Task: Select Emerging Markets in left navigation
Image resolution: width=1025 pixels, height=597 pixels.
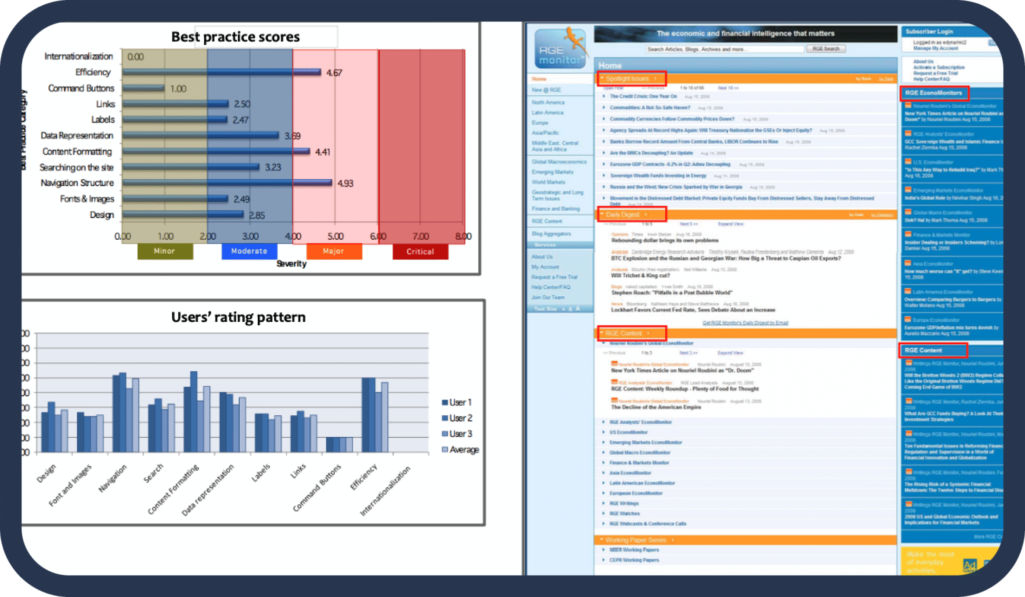Action: point(553,172)
